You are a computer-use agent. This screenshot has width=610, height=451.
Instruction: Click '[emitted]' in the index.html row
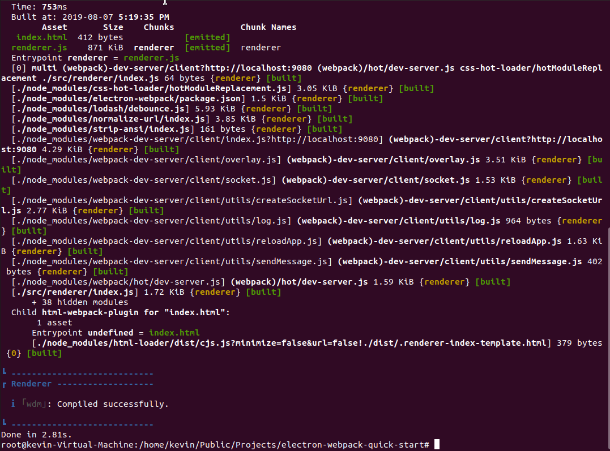pyautogui.click(x=207, y=37)
